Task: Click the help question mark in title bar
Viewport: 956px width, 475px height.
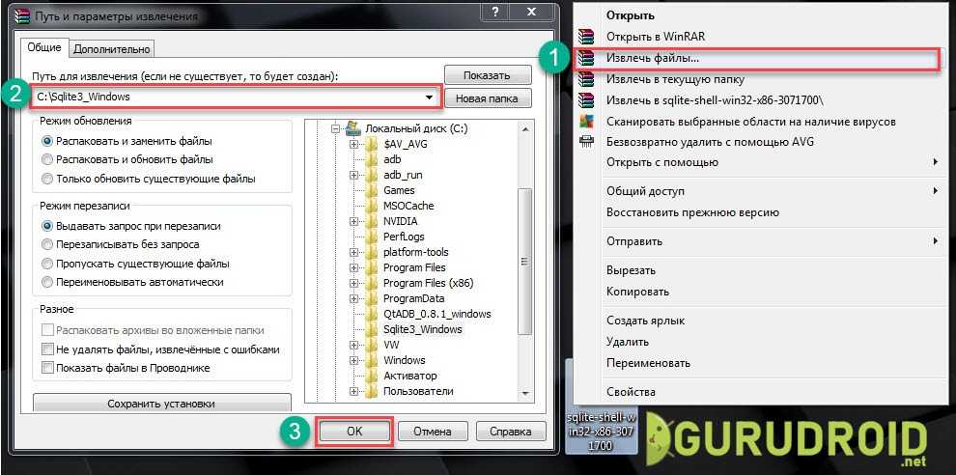Action: point(493,12)
